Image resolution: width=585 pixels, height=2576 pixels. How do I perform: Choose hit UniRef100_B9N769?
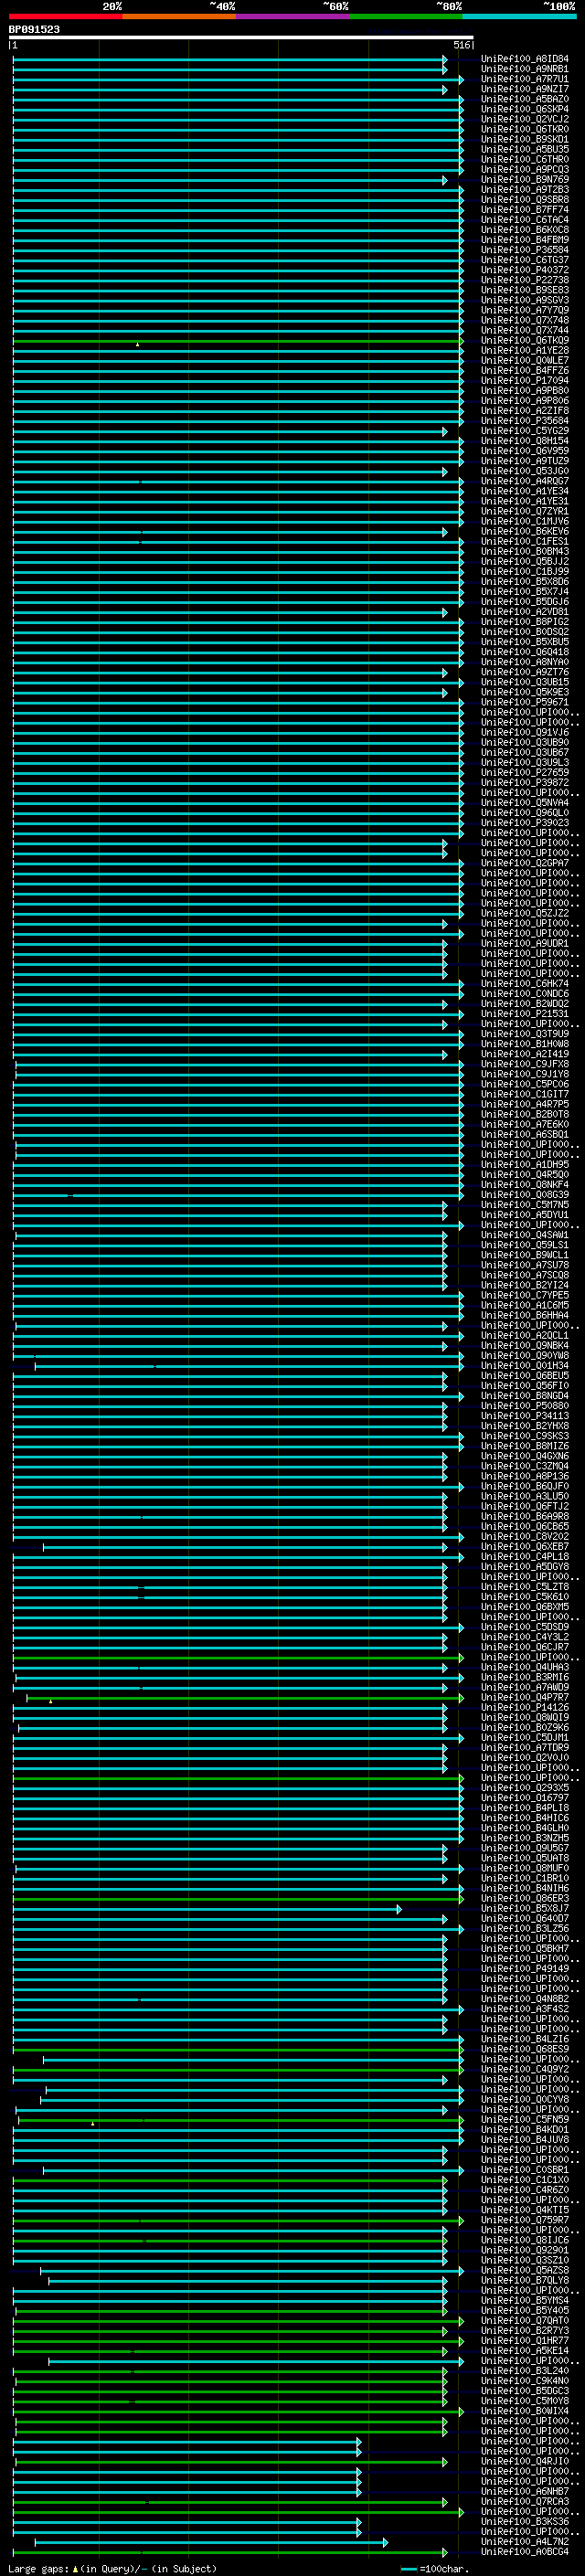524,179
